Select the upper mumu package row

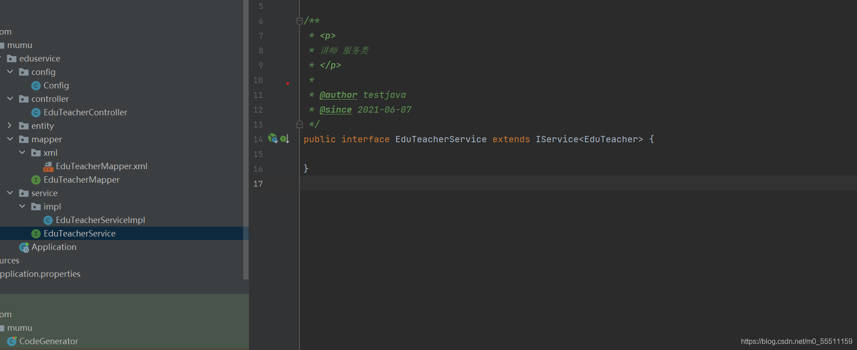click(20, 45)
